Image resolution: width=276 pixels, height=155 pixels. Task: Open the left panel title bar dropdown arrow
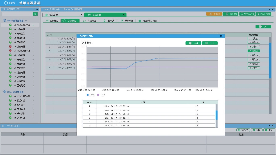tap(34, 9)
